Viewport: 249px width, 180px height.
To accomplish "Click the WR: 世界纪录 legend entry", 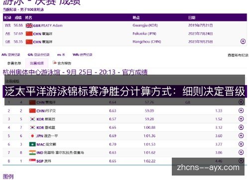I will [x=82, y=55].
